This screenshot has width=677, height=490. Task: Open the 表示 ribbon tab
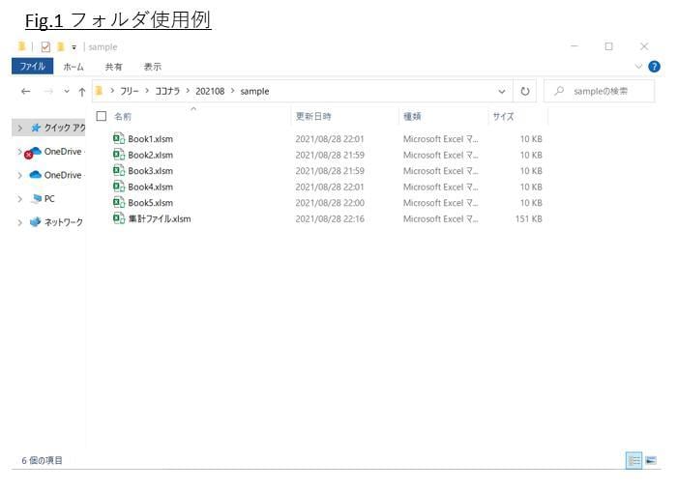click(153, 67)
